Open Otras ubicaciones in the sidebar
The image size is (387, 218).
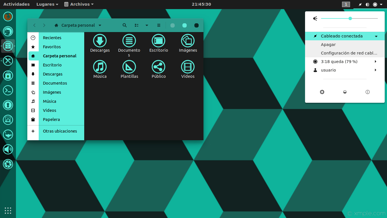[56, 131]
